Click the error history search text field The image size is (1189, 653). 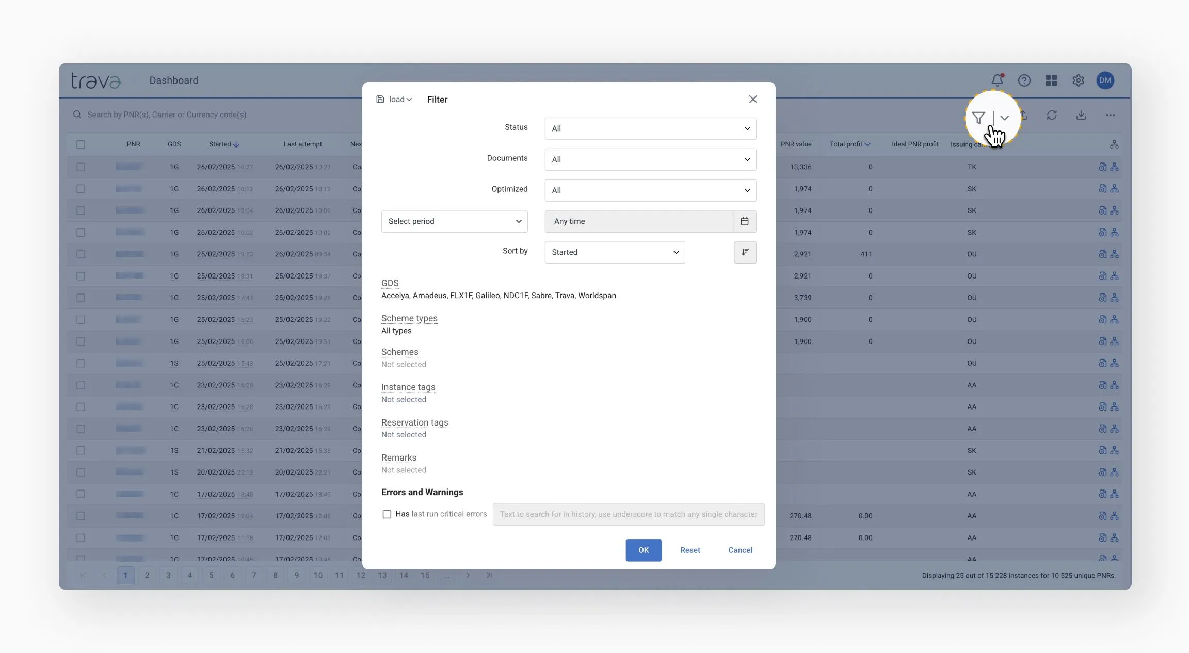[628, 514]
